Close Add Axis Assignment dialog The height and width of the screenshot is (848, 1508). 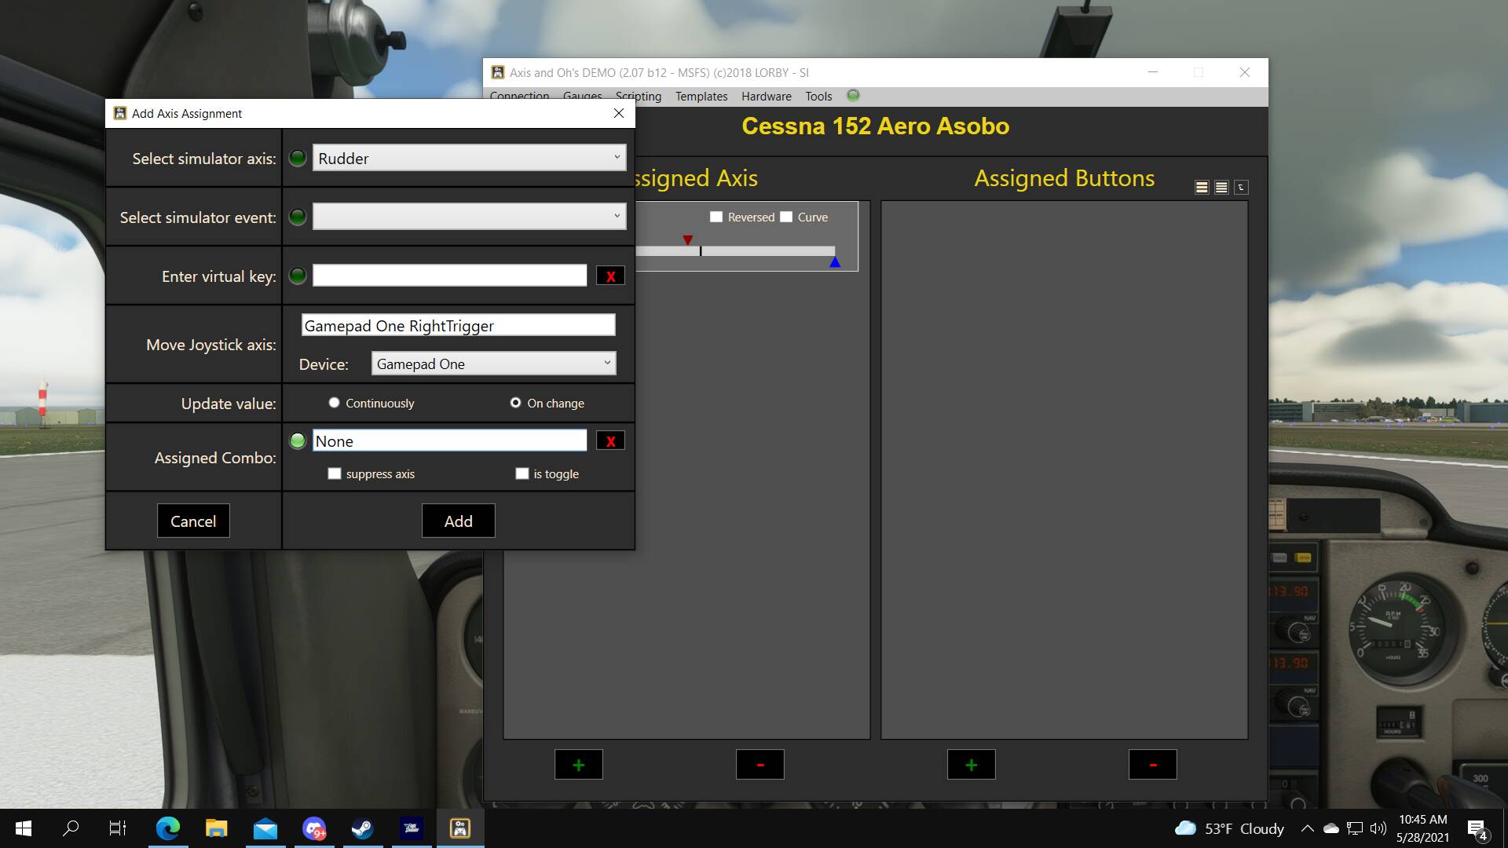click(x=619, y=113)
